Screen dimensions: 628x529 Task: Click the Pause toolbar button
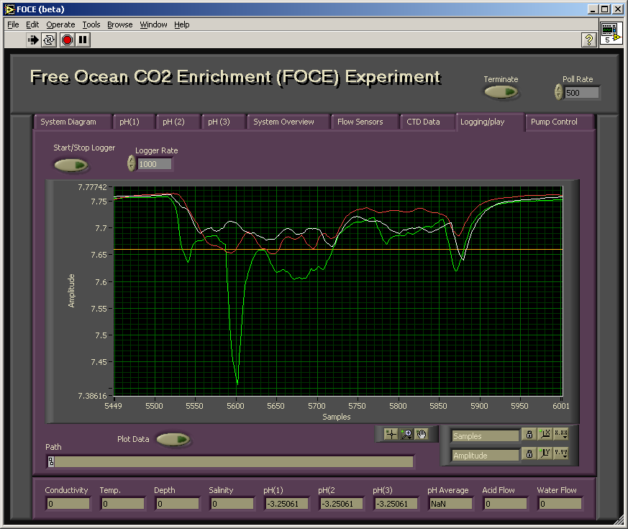pos(83,40)
